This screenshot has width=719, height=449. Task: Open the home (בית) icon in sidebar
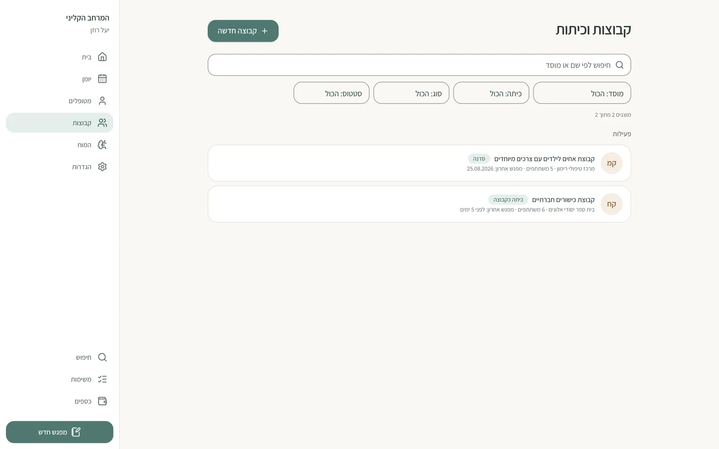[x=102, y=57]
